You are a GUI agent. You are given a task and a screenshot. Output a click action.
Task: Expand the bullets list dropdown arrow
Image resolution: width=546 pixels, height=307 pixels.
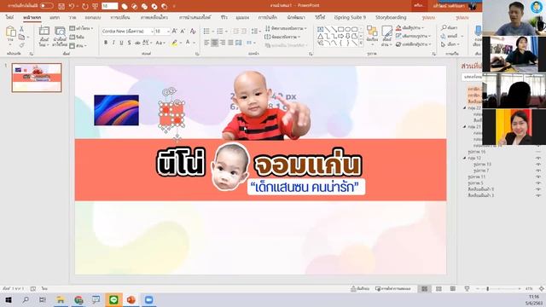[212, 32]
